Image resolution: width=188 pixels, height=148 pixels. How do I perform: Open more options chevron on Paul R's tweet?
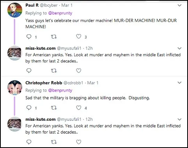click(x=179, y=5)
